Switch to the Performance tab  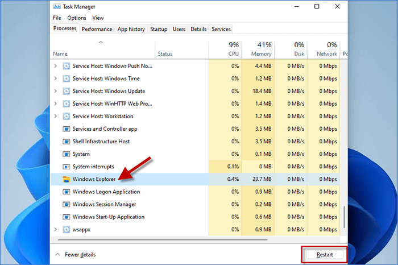(x=97, y=29)
